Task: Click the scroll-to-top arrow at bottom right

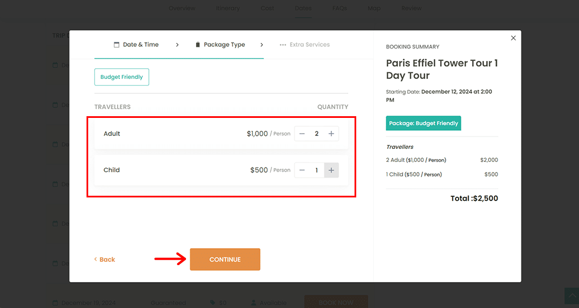Action: tap(572, 295)
